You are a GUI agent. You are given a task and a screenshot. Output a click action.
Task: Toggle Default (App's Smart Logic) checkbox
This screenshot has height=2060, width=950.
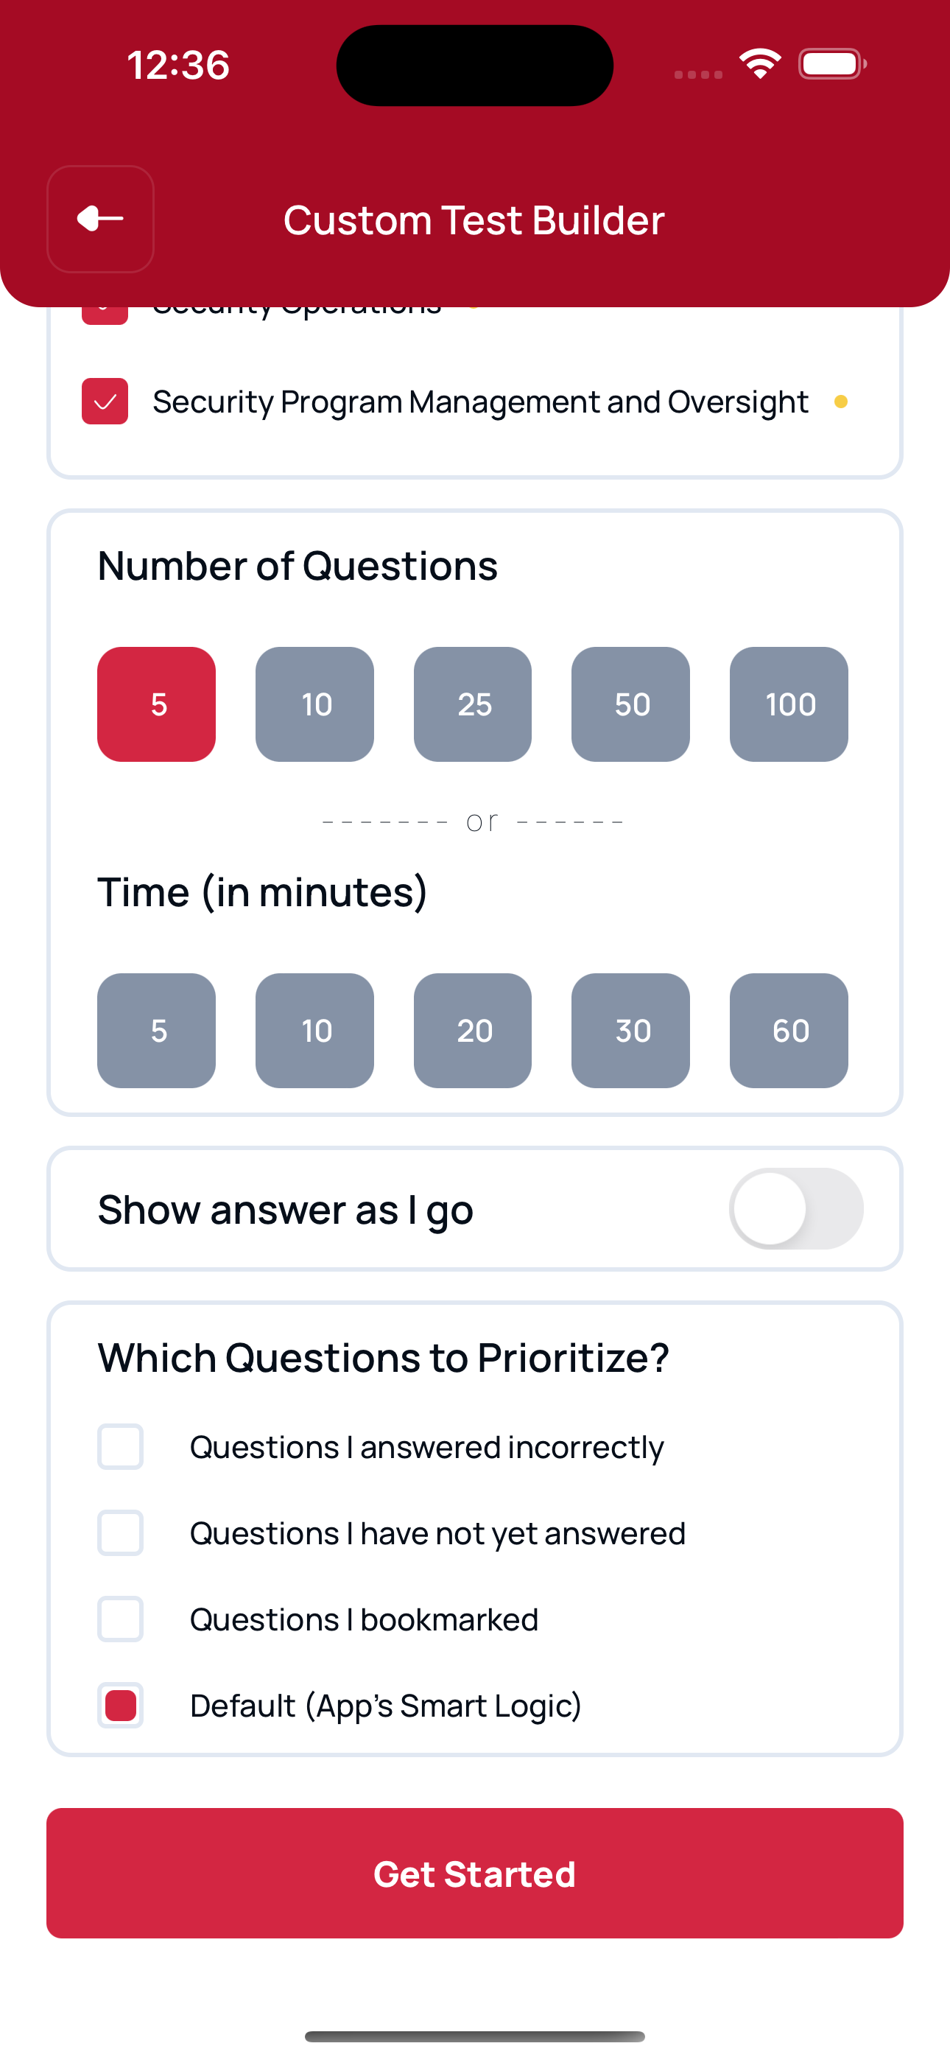point(121,1706)
